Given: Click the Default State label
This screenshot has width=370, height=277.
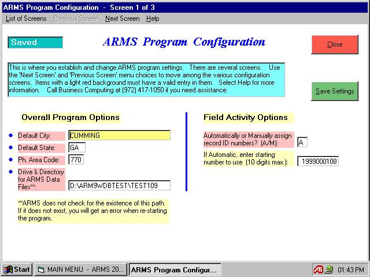Looking at the screenshot, I should [41, 148].
